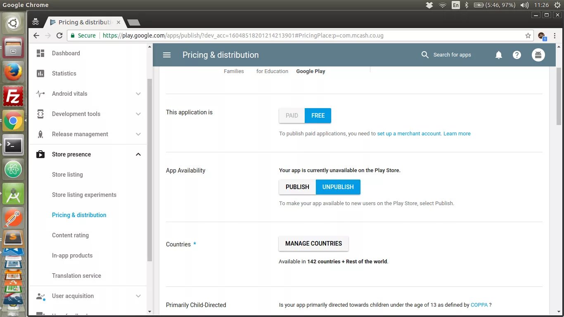Open the help question mark icon
Viewport: 564px width, 317px height.
[517, 55]
